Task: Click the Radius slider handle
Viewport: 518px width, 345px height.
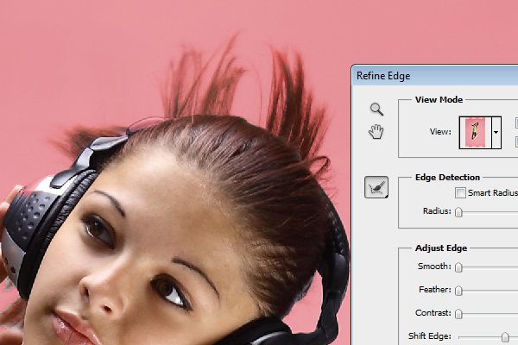Action: point(458,211)
